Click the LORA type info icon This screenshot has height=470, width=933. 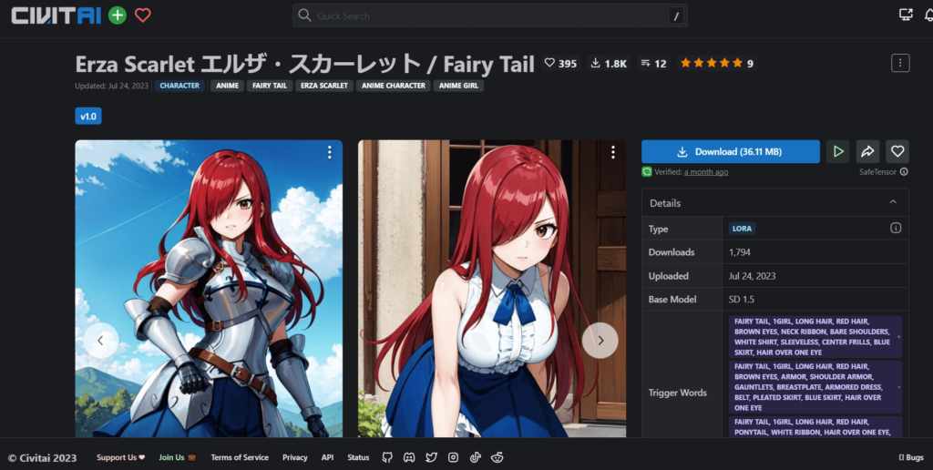[x=896, y=228]
